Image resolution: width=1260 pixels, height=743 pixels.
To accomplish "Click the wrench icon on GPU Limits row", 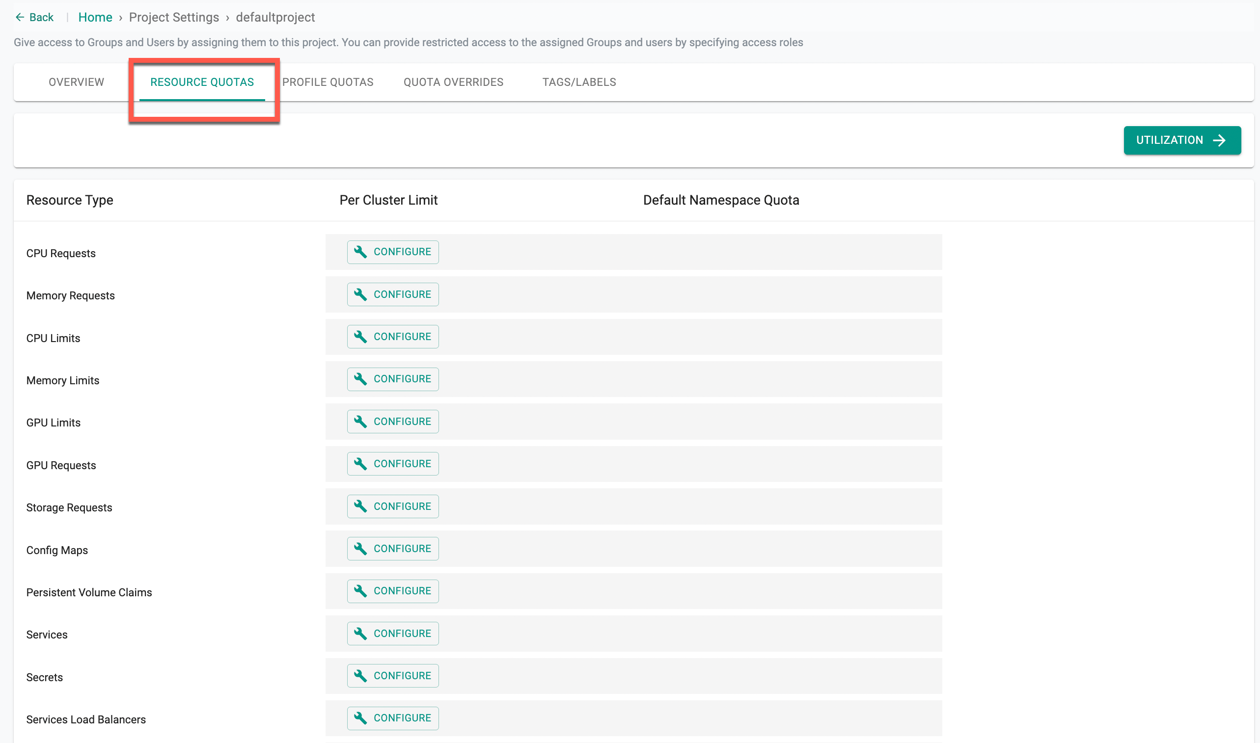I will click(360, 421).
